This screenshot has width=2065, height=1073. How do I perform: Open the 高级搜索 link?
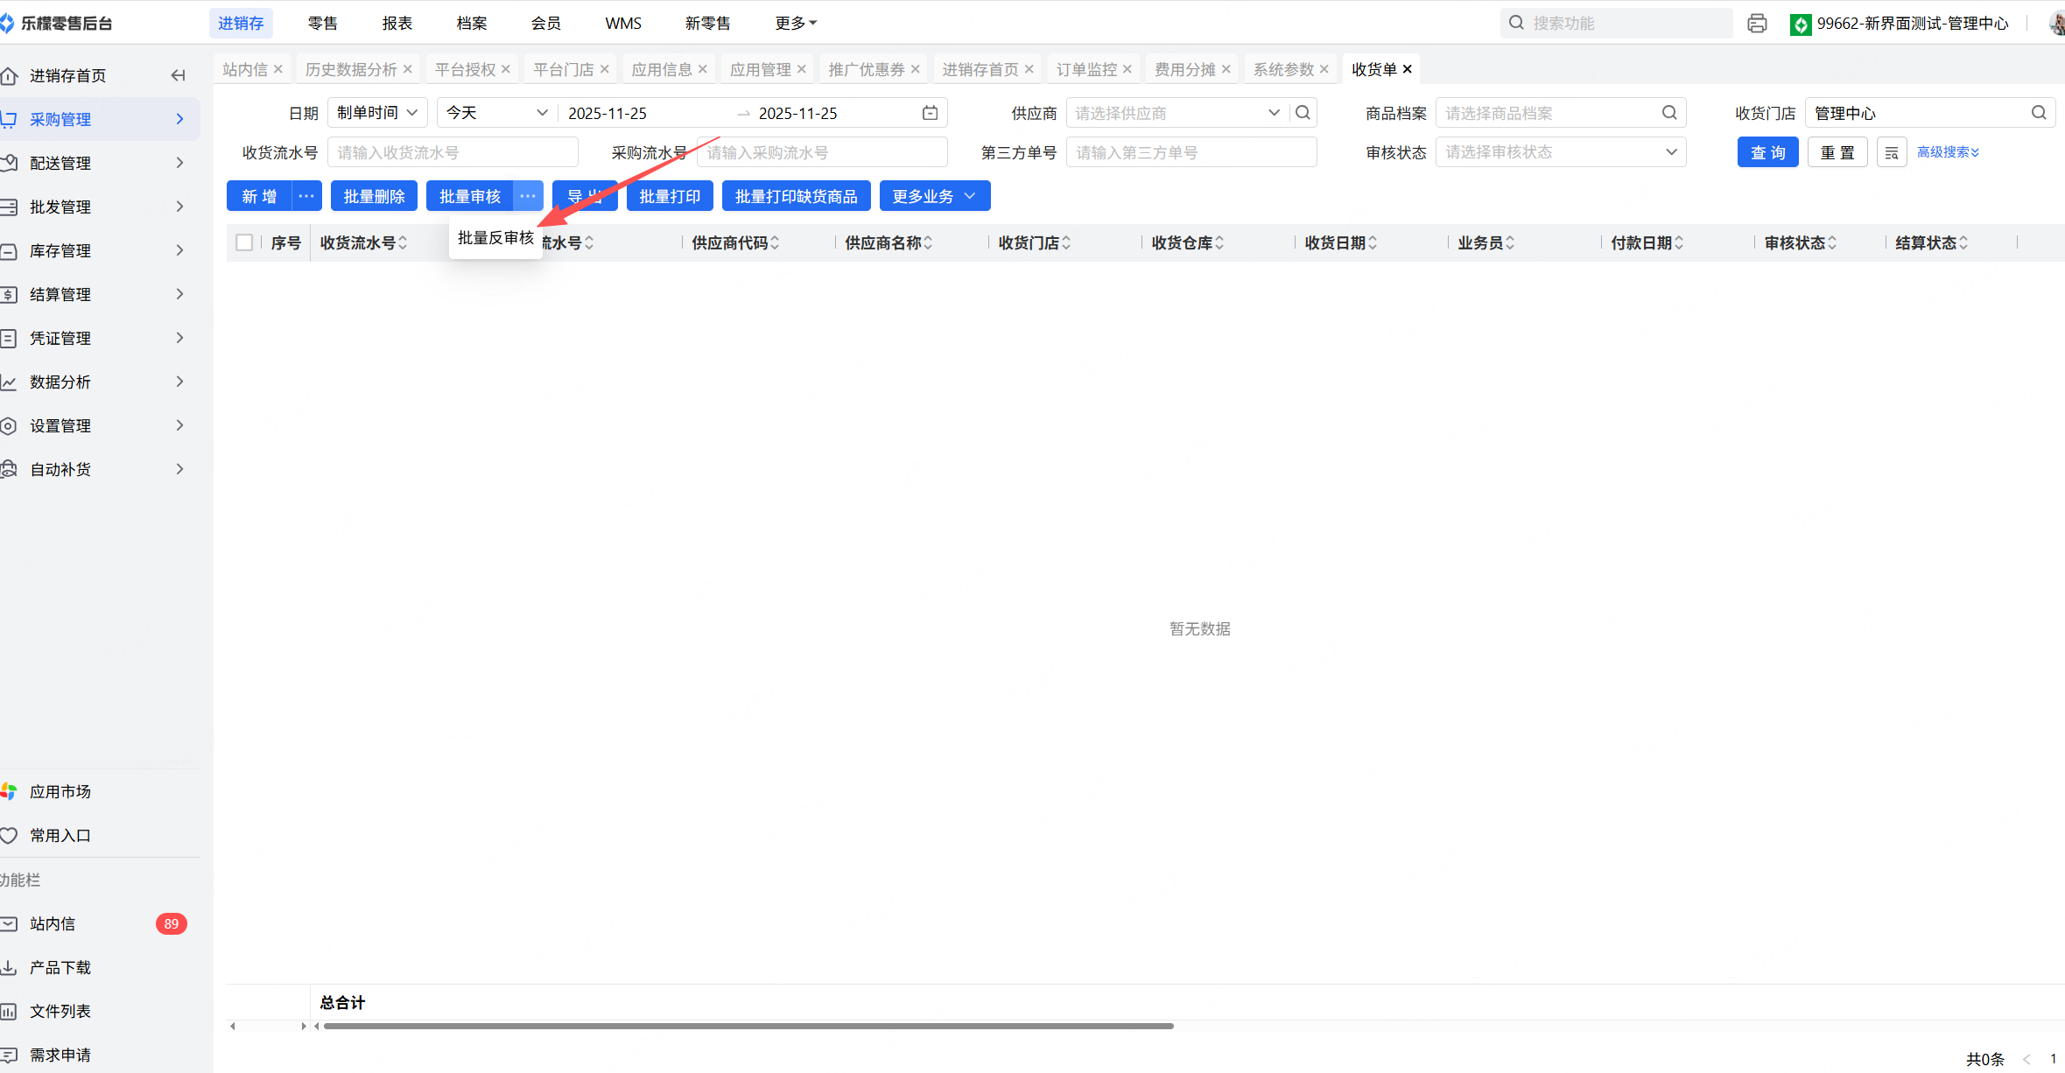point(1947,152)
